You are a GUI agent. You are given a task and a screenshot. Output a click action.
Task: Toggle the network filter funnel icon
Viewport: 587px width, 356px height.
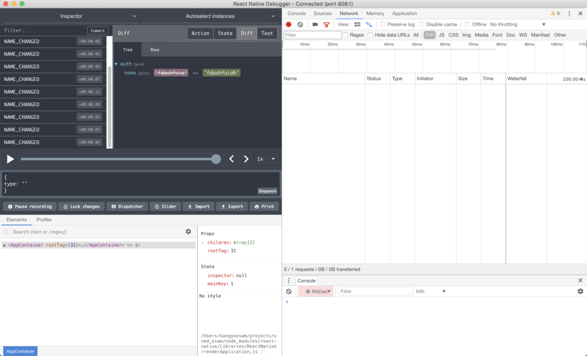click(326, 24)
